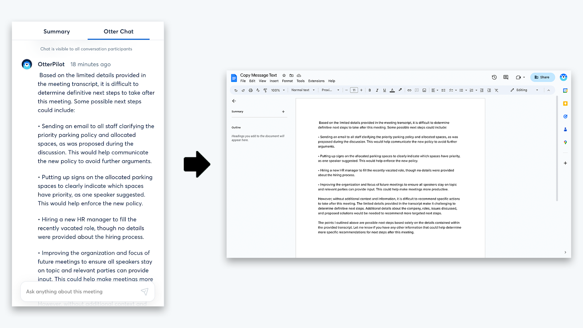Check the cloud save status icon

299,75
